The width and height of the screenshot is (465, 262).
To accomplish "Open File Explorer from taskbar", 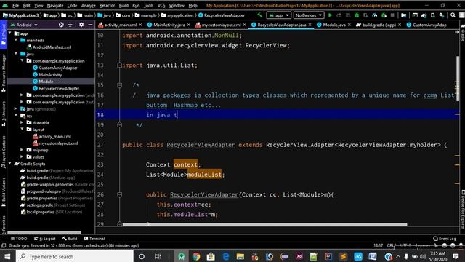I will [240, 256].
